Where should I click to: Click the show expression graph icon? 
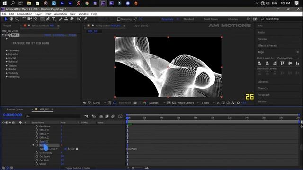point(69,149)
